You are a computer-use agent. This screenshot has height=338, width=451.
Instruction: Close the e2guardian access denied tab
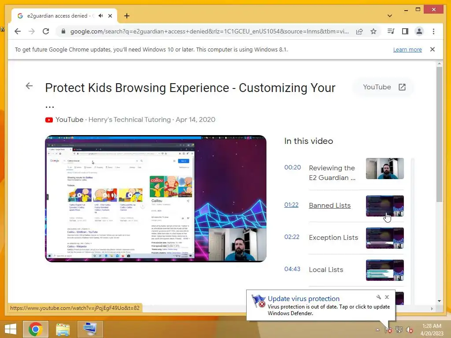(110, 16)
